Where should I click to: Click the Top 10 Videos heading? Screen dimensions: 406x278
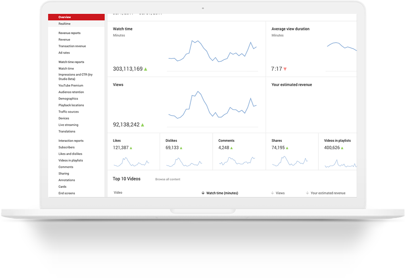point(126,179)
